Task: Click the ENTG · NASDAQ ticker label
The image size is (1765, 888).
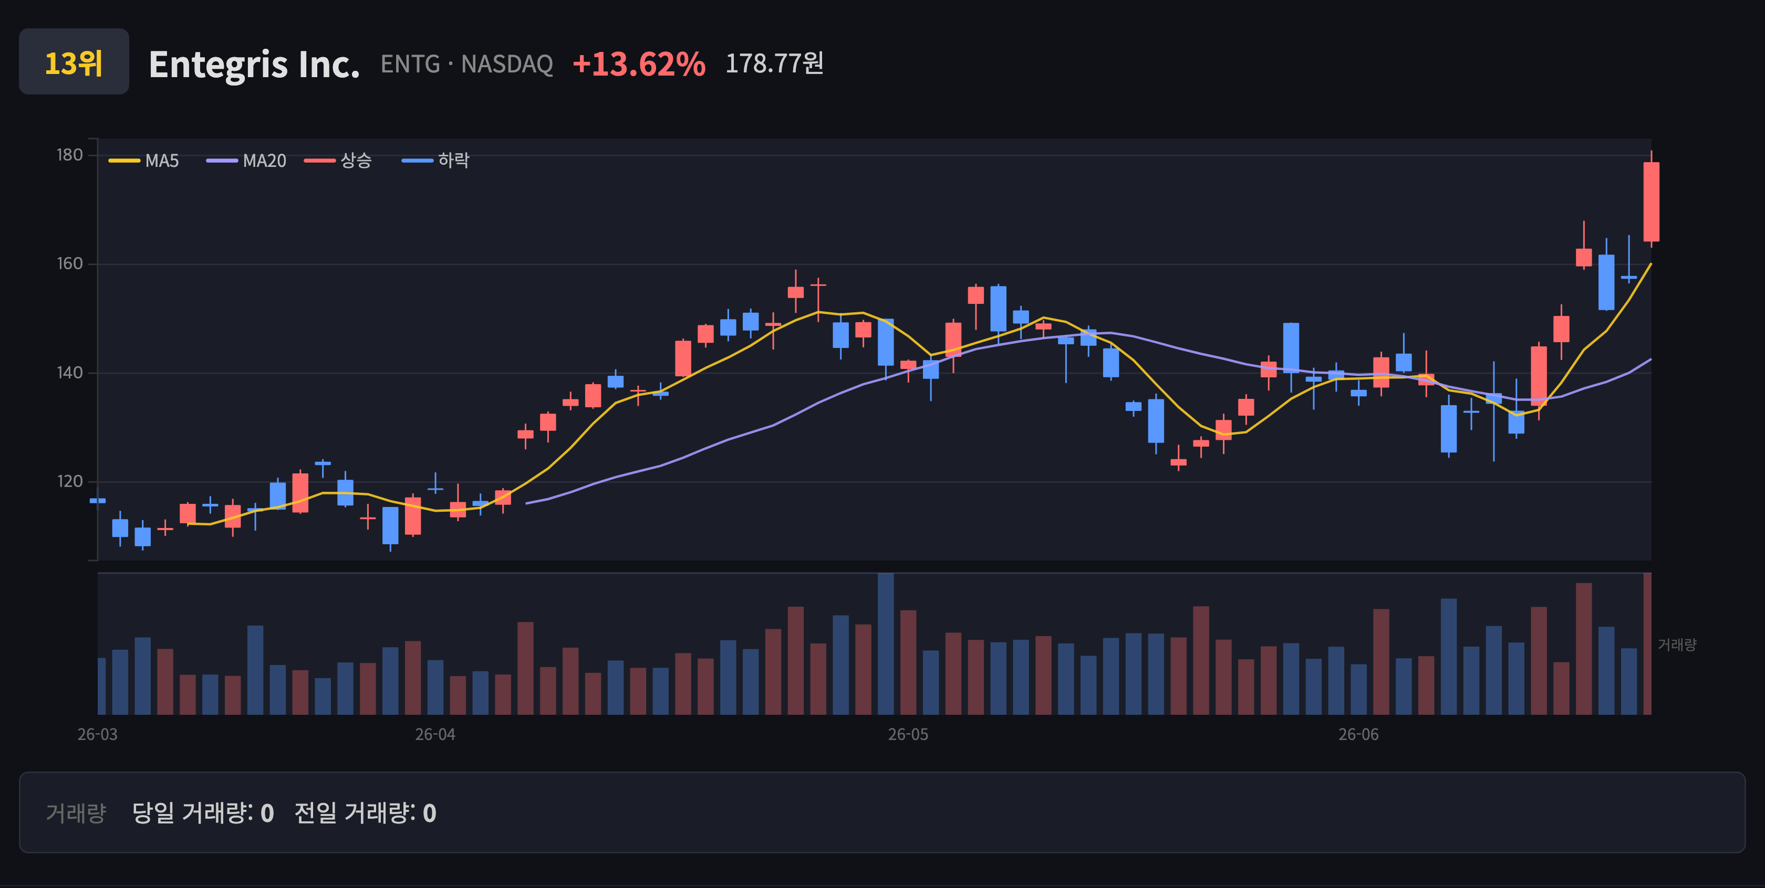Action: pos(466,64)
